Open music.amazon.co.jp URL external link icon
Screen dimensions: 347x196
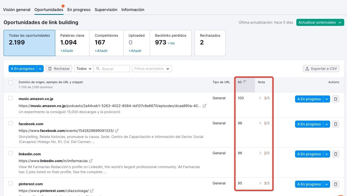click(205, 106)
